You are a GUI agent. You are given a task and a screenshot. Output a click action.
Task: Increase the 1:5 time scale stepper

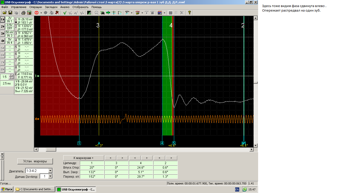pyautogui.click(x=12, y=76)
